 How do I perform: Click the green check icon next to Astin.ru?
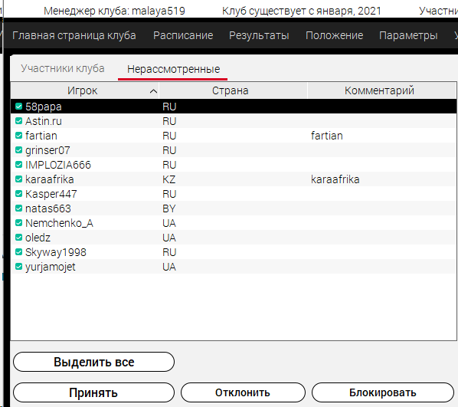(x=18, y=121)
